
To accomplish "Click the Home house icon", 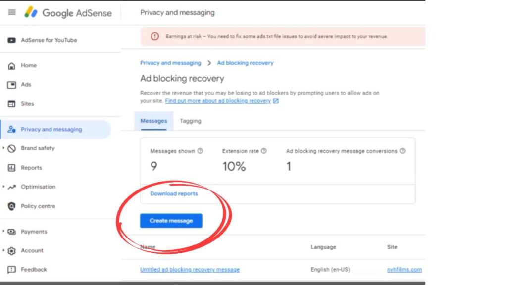I will (12, 66).
